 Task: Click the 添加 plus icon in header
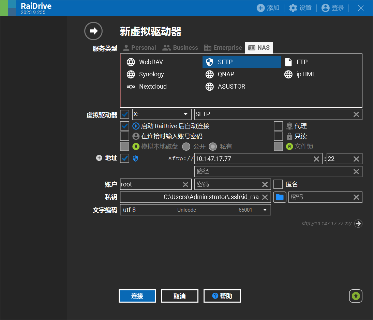(260, 8)
